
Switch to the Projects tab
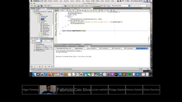tap(33, 8)
